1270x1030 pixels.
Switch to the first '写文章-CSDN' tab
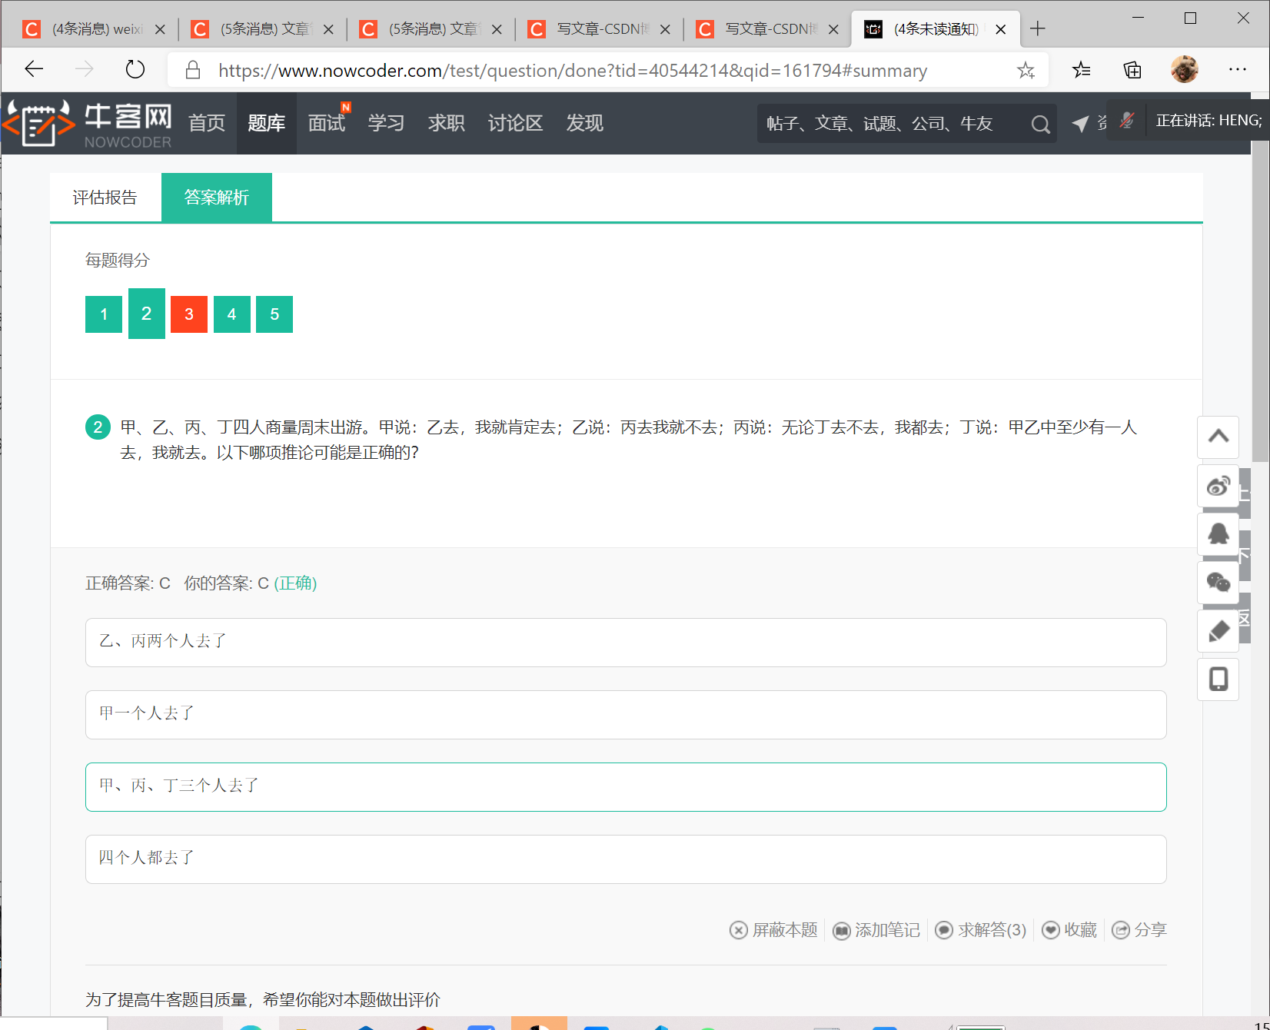[x=600, y=29]
